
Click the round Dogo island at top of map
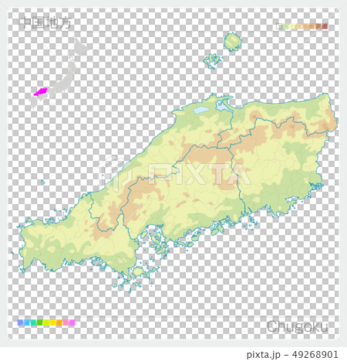233,42
